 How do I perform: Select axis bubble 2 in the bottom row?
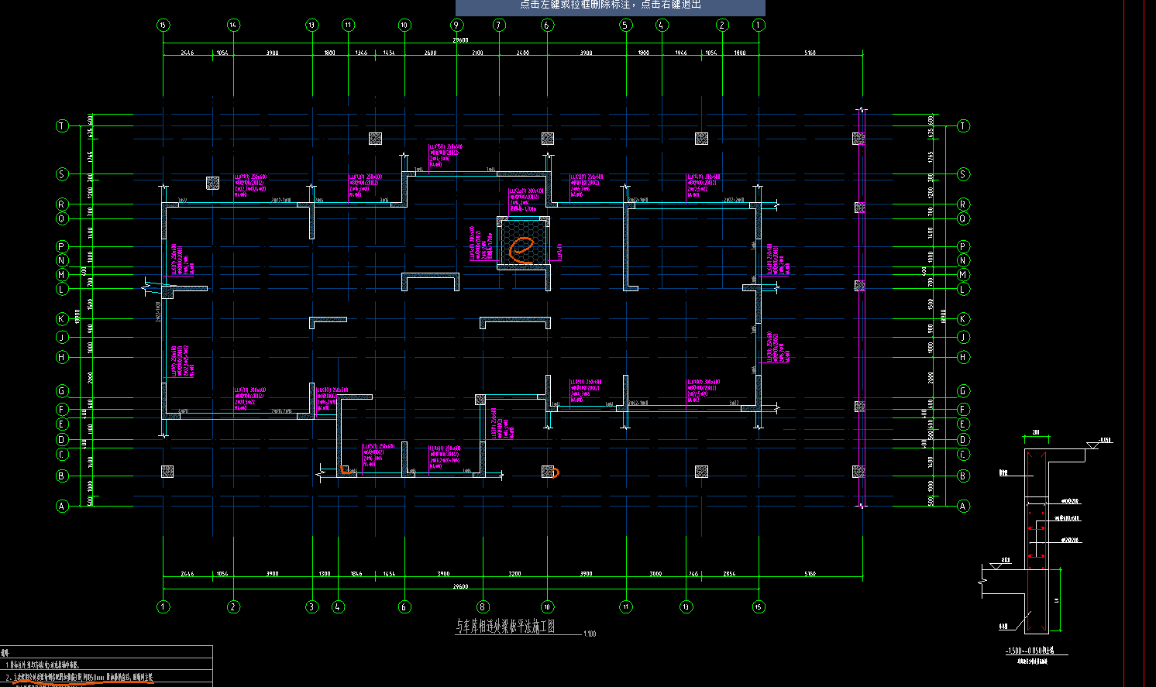233,606
